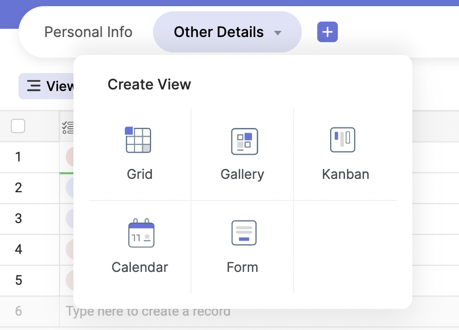The width and height of the screenshot is (459, 330).
Task: Switch to the Personal Info tab
Action: pos(88,32)
